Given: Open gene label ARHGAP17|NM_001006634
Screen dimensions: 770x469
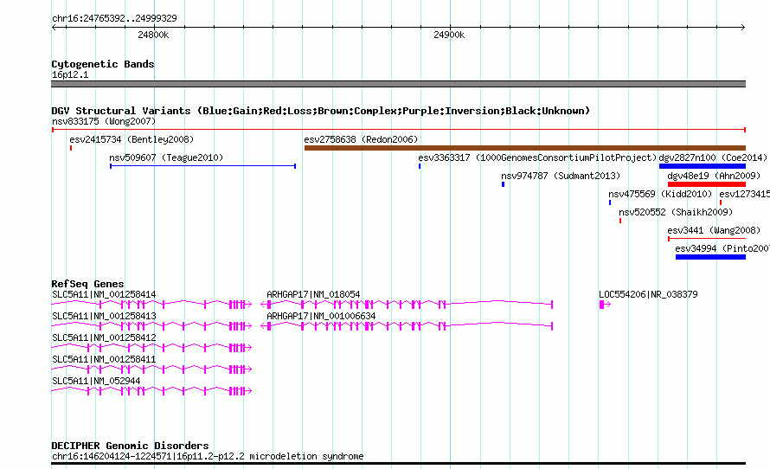Looking at the screenshot, I should [x=321, y=316].
